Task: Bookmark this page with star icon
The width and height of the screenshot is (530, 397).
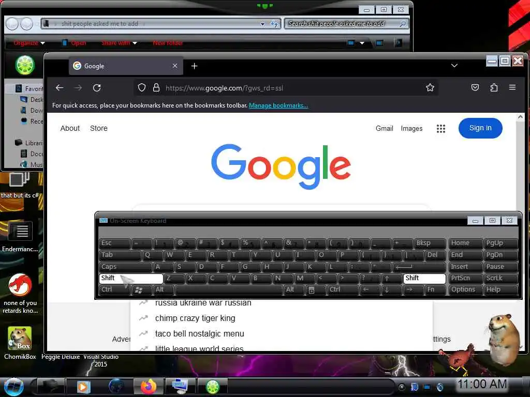Action: pyautogui.click(x=430, y=88)
